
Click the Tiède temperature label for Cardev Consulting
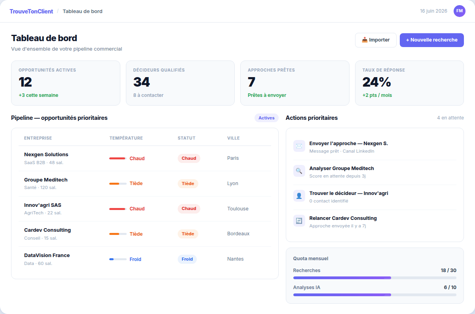click(x=136, y=234)
